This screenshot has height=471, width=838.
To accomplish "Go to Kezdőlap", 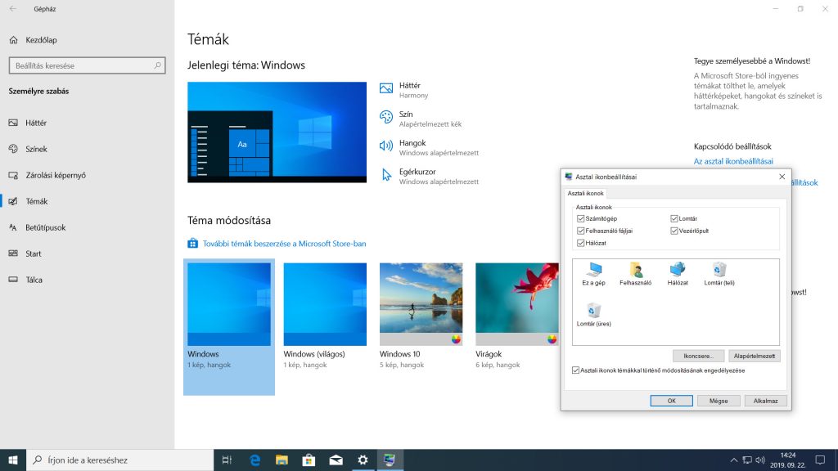I will coord(87,40).
